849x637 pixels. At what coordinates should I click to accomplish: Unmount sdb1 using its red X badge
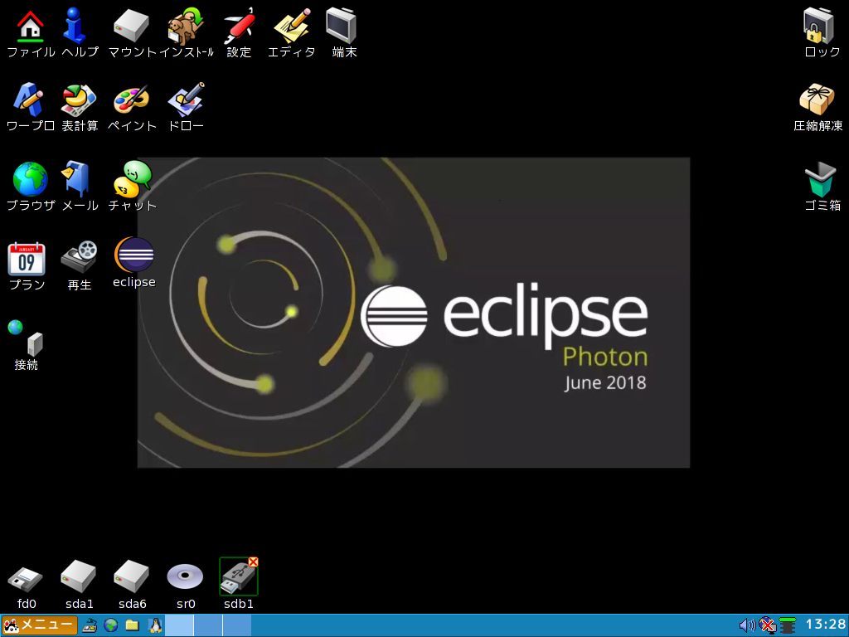point(253,562)
